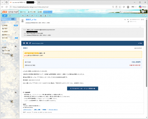Click the sender avatar beside 国税庁_e-Tax
Viewport: 148px width, 119px height.
(x=23, y=21)
